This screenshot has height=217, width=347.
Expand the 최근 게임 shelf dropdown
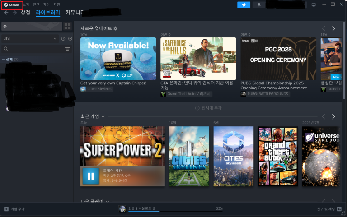103,117
